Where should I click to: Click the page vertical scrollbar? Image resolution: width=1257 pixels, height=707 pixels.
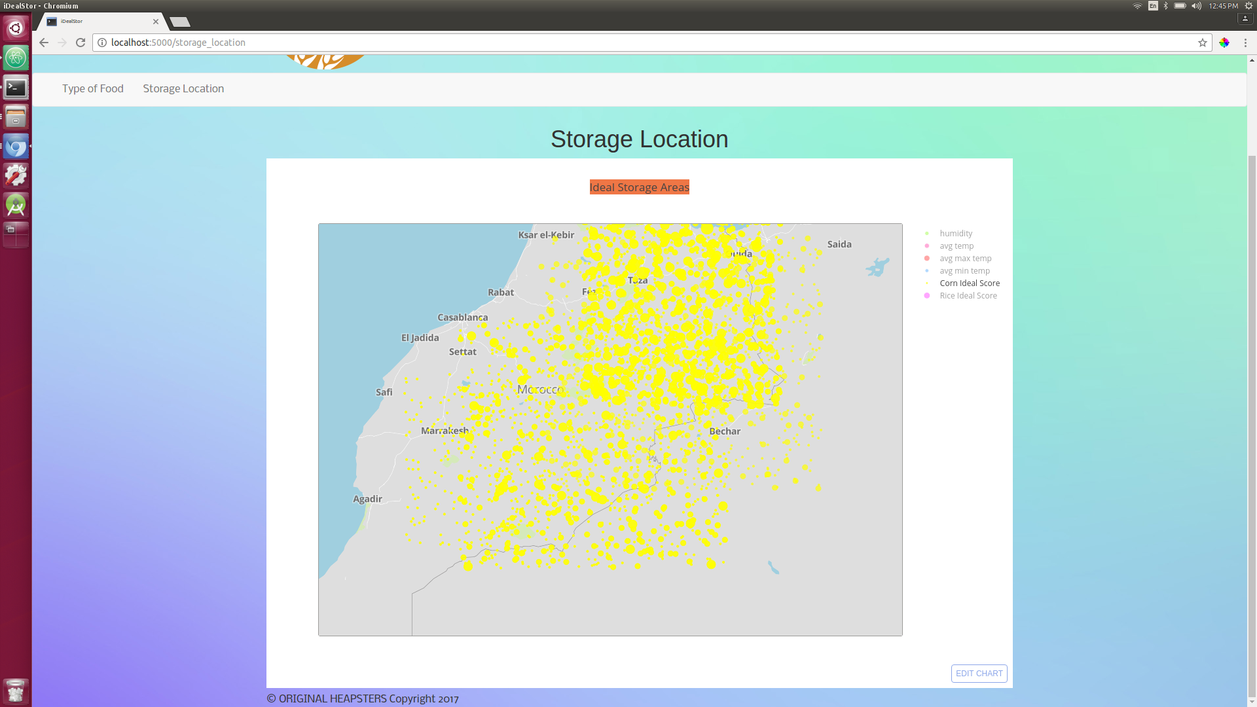tap(1251, 419)
